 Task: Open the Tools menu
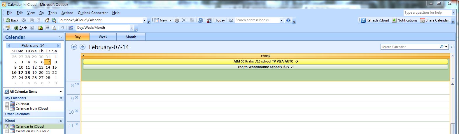(x=52, y=13)
